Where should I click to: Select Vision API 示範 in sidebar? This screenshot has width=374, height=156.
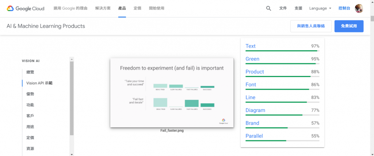tap(39, 83)
